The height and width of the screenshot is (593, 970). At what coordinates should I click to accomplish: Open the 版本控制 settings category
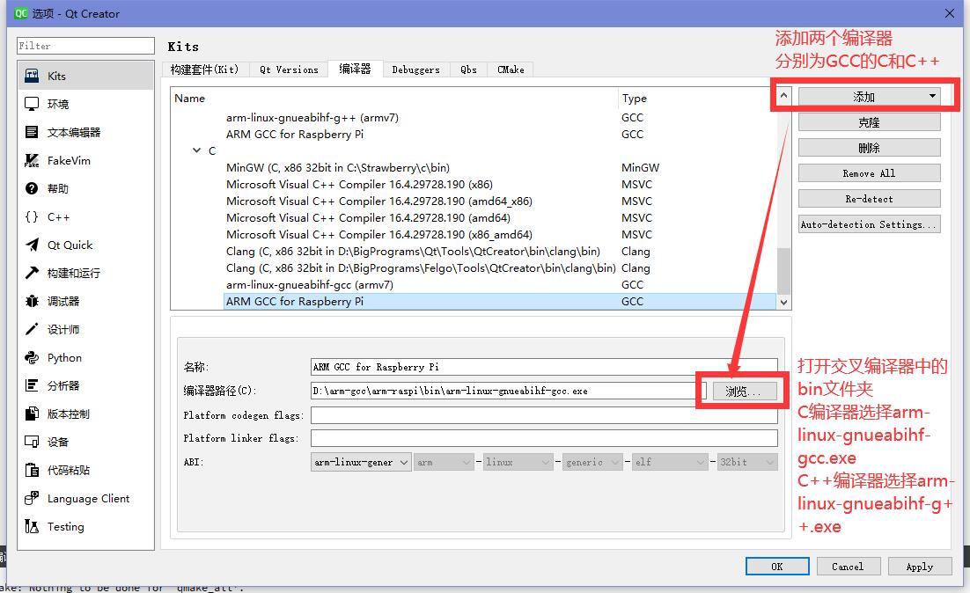coord(85,414)
